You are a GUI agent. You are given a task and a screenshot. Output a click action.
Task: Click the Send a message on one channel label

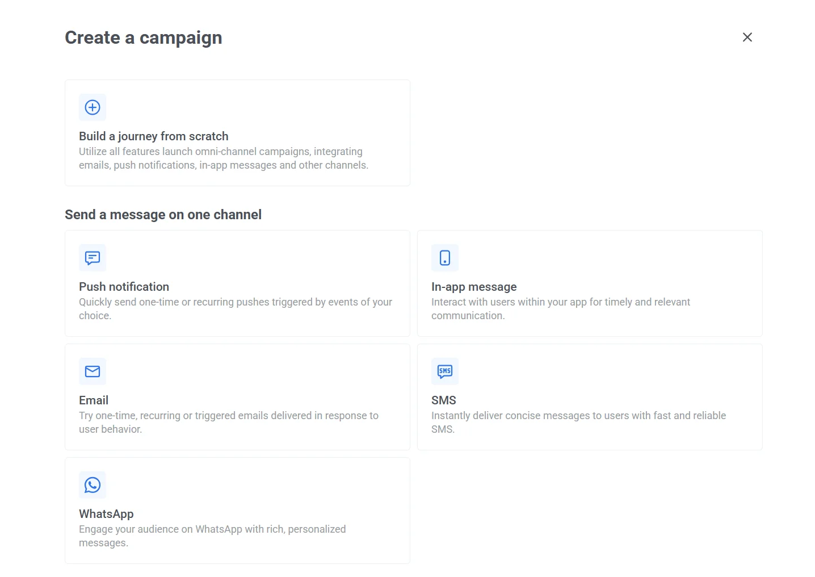[163, 215]
